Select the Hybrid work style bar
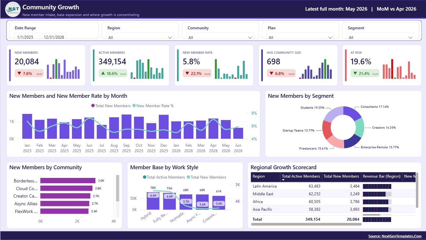 tap(153, 201)
